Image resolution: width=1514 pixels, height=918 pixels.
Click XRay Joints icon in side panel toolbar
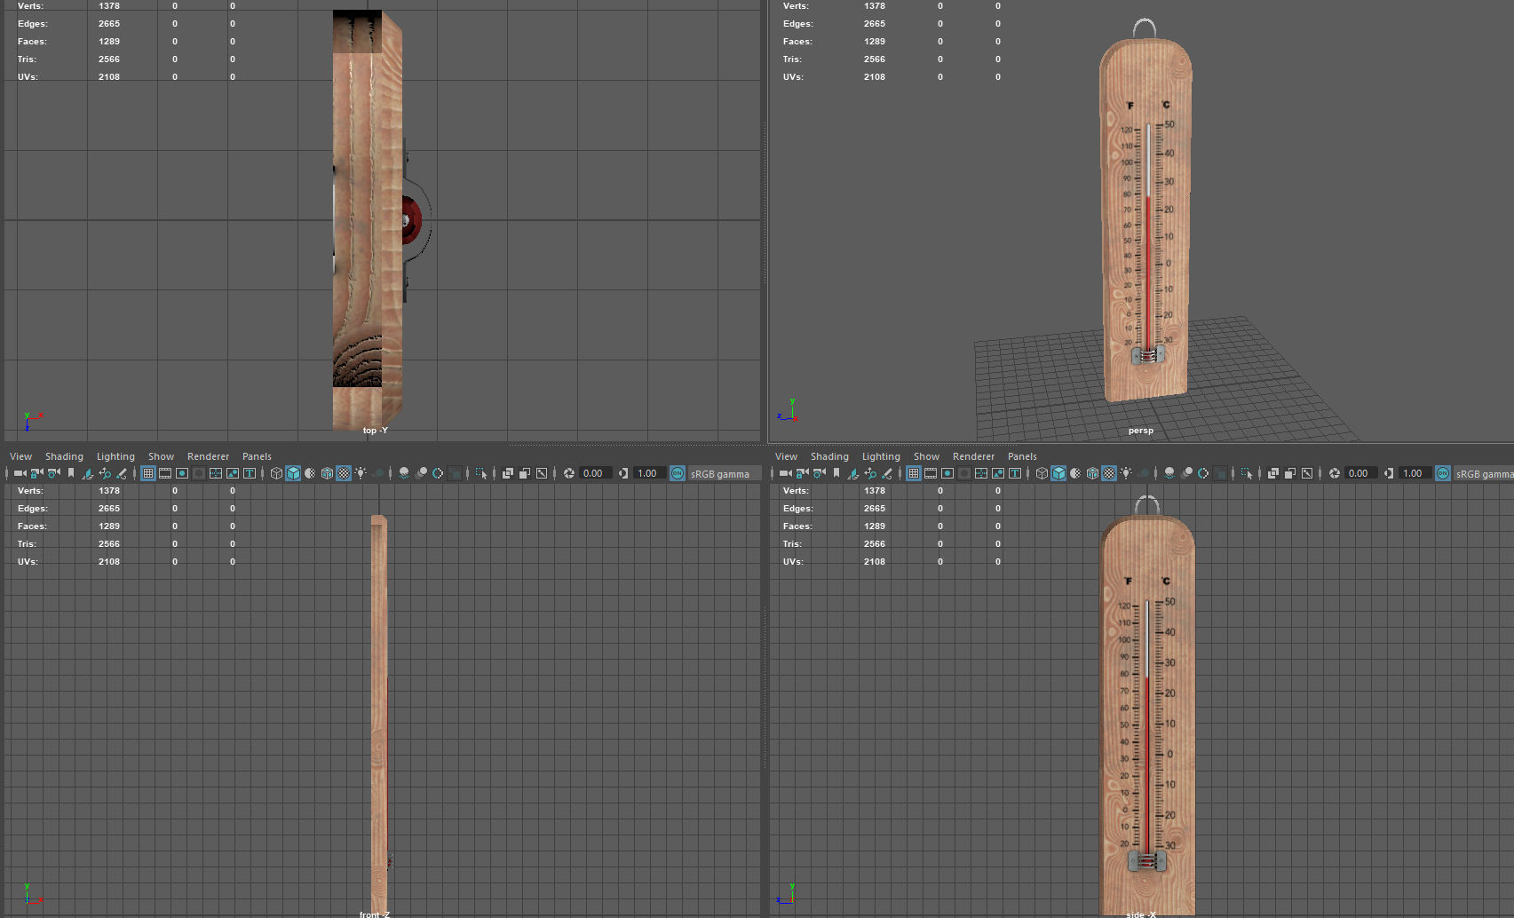1307,473
